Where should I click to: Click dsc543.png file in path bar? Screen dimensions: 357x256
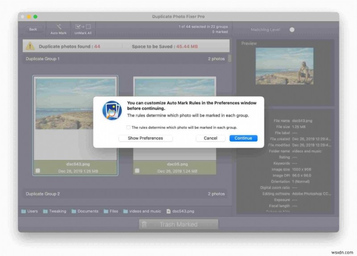pyautogui.click(x=181, y=211)
